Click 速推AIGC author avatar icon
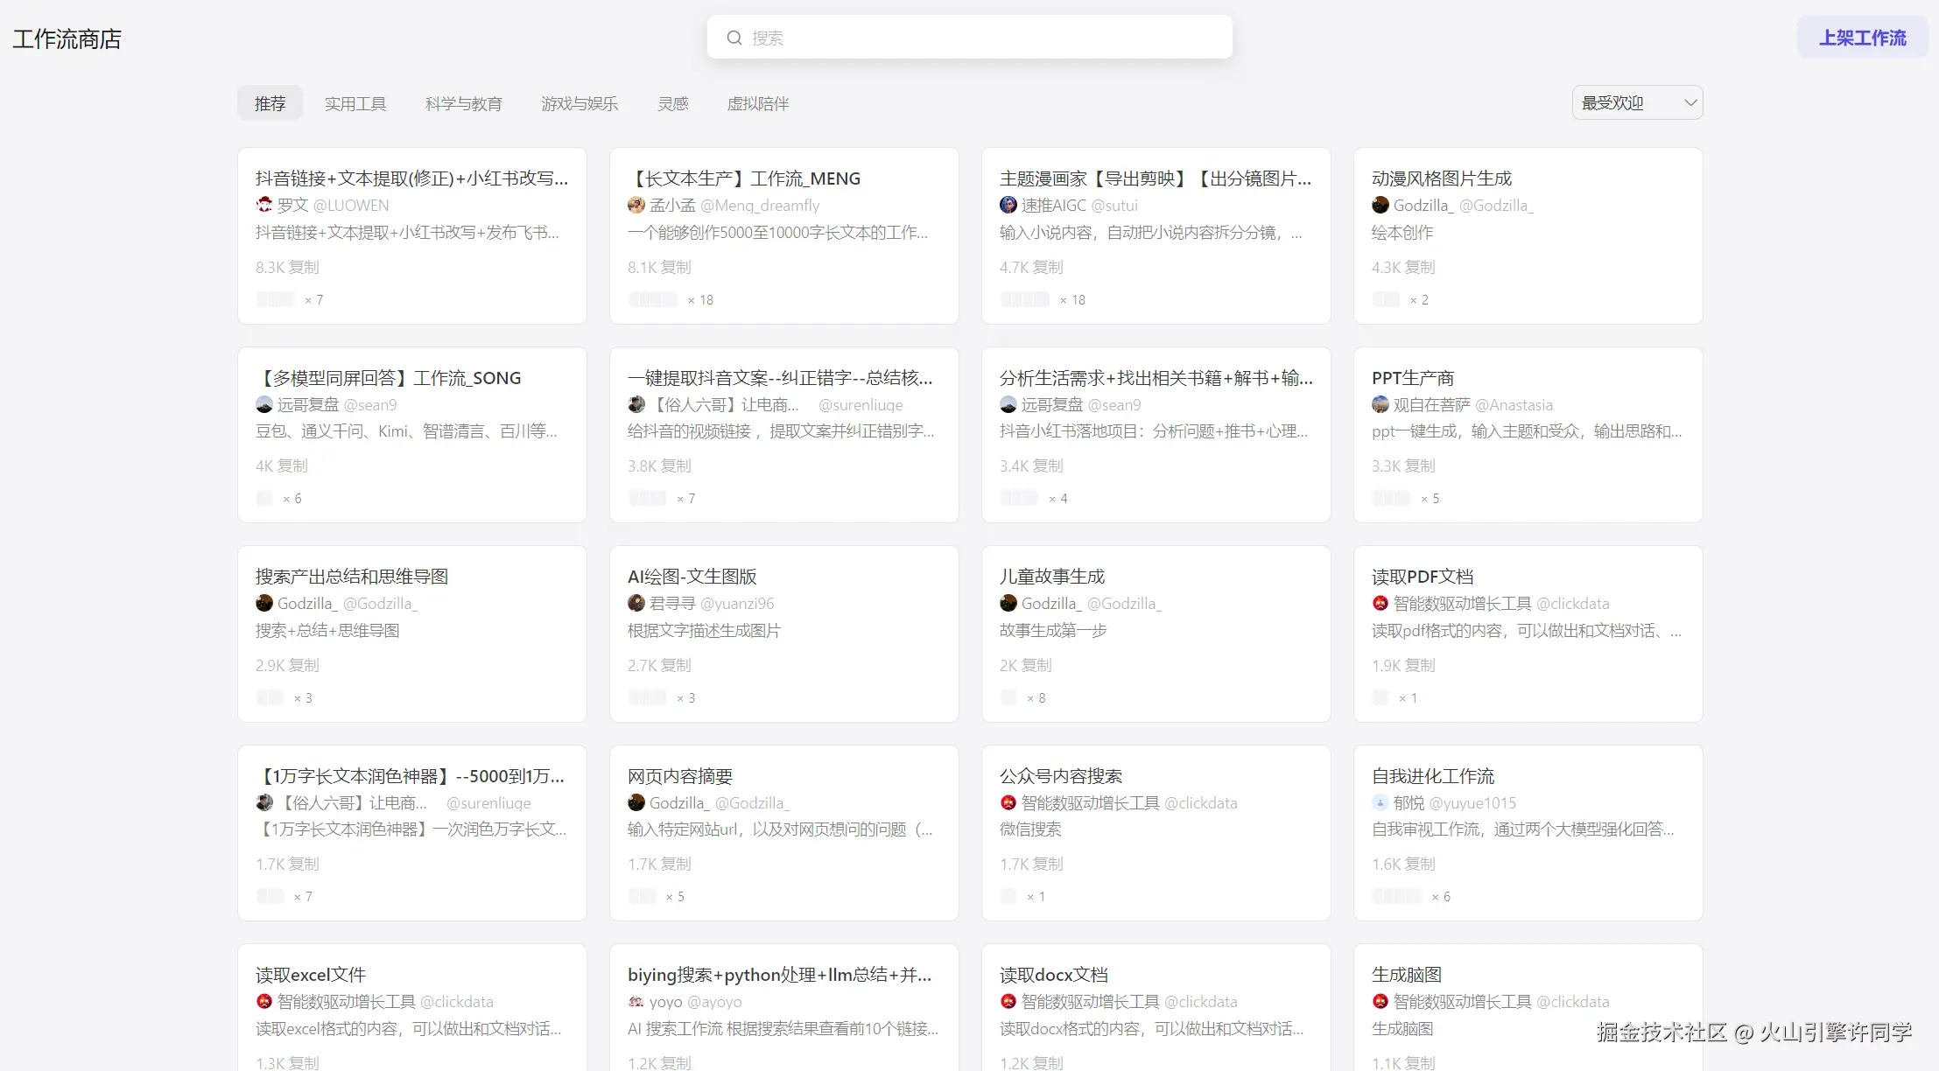 (x=1008, y=205)
